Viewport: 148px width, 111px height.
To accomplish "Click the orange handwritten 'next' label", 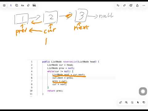I will tap(81, 27).
